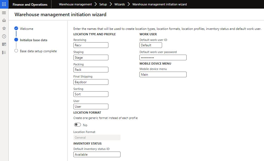Select the Home icon in the sidebar

click(x=4, y=20)
